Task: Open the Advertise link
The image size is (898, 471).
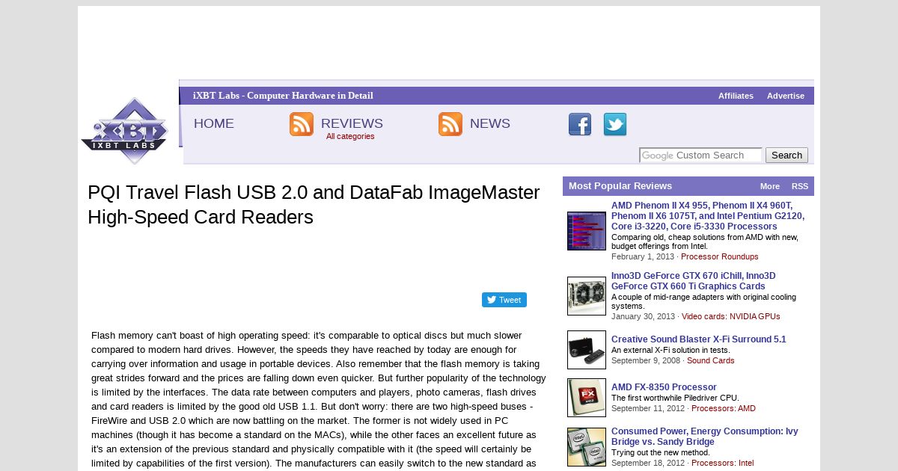Action: point(786,96)
